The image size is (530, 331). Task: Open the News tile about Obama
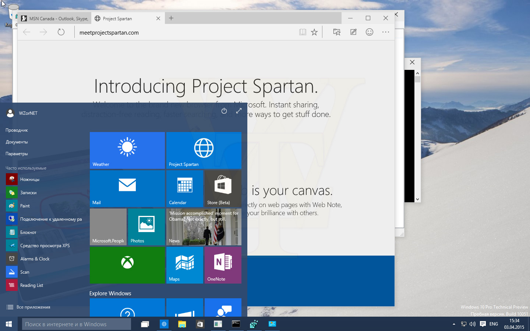(204, 227)
